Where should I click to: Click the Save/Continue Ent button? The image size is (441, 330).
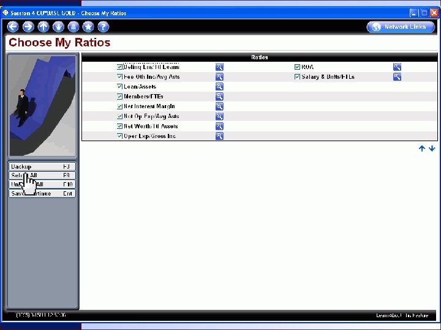(x=42, y=194)
